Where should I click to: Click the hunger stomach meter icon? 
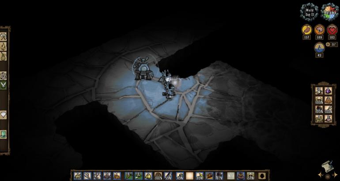coord(306,30)
